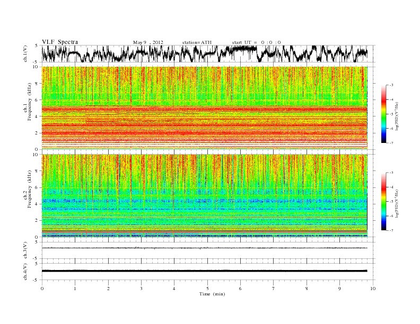Click the "ch.1(V)" waveform axis label
This screenshot has height=324, width=420.
coord(25,53)
